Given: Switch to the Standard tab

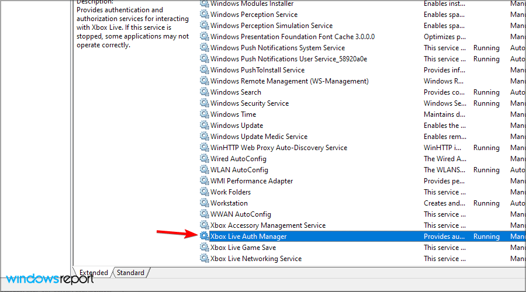Looking at the screenshot, I should (130, 273).
